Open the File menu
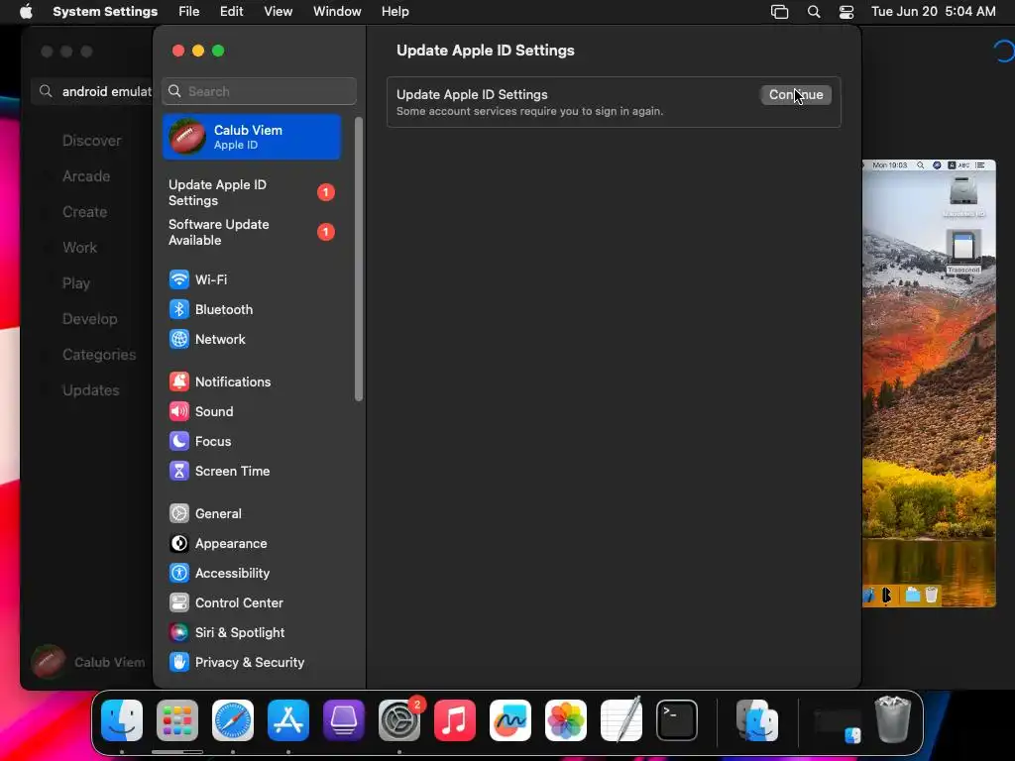 coord(189,12)
